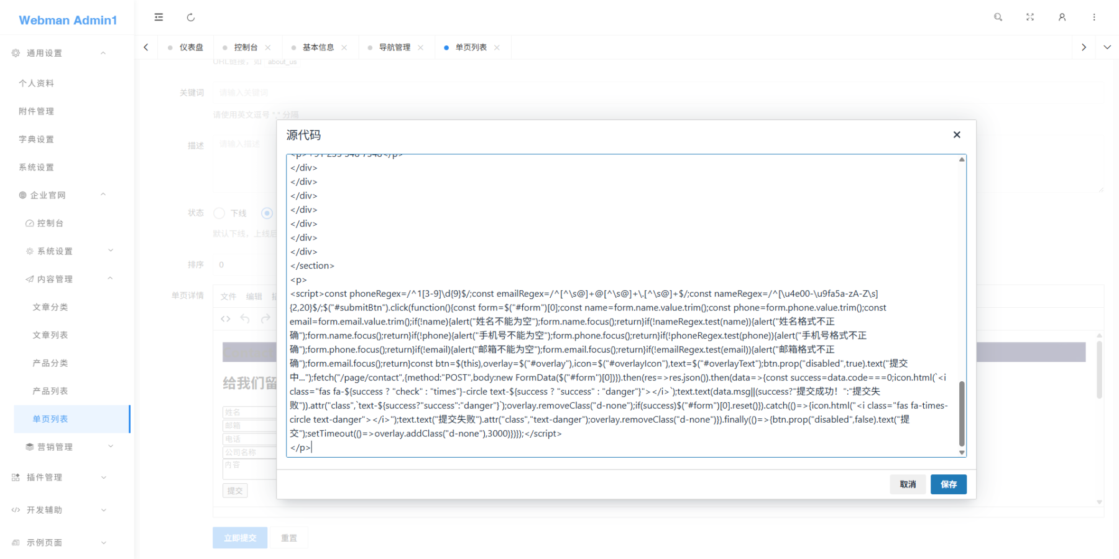Open the tab list dropdown arrow

point(1107,47)
